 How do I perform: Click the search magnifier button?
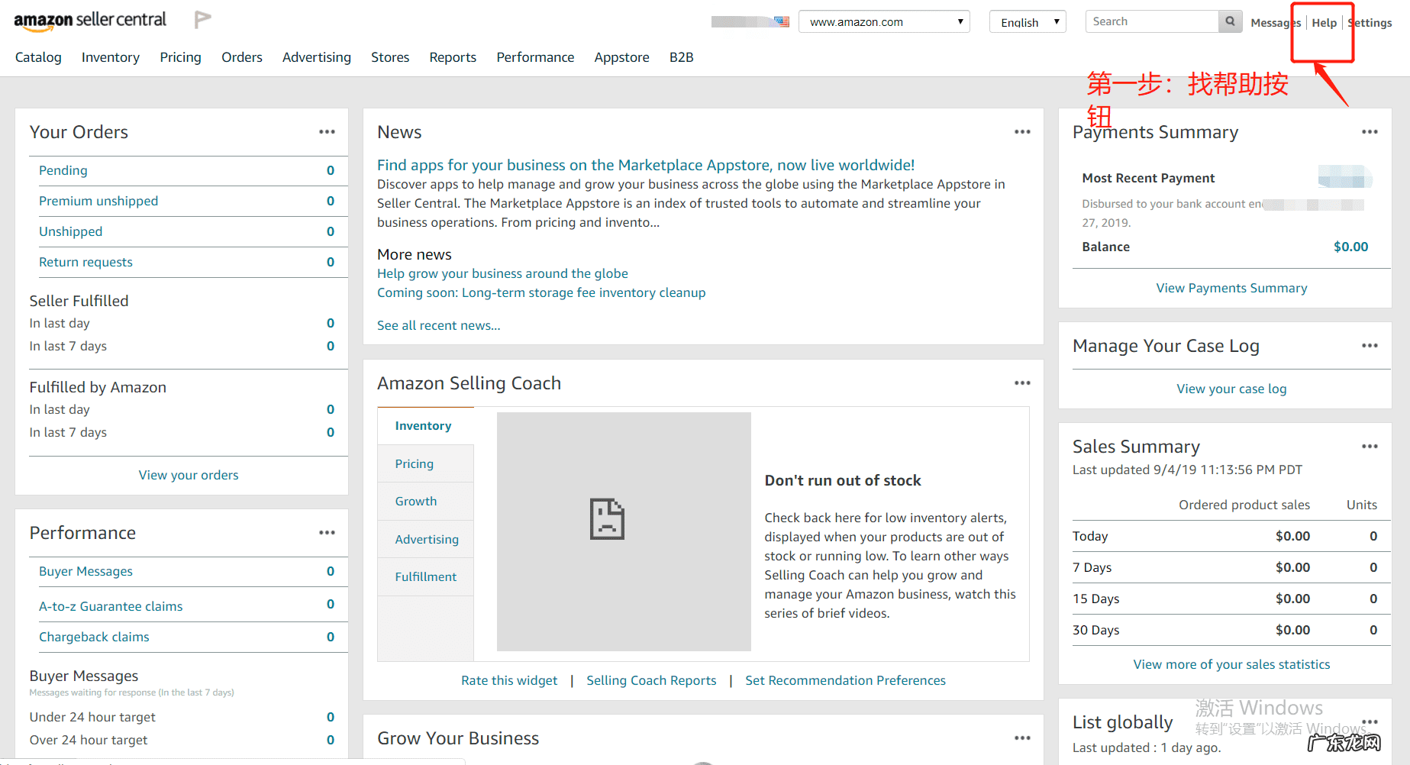click(x=1230, y=21)
